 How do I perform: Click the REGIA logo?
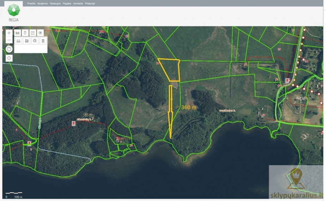tap(14, 12)
